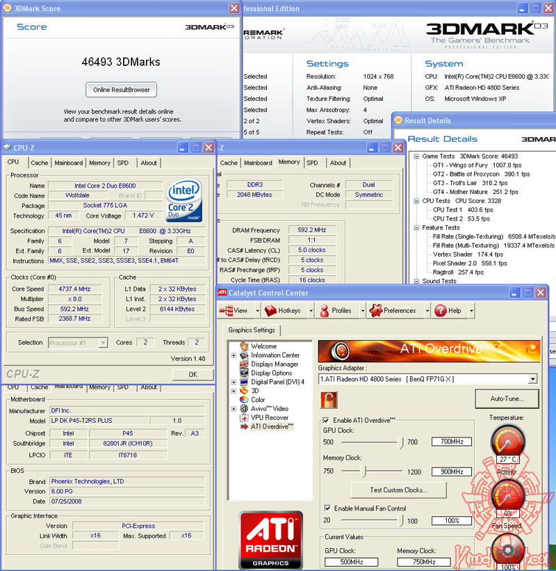Select GT1 - Wings of Fury result row

click(x=477, y=165)
